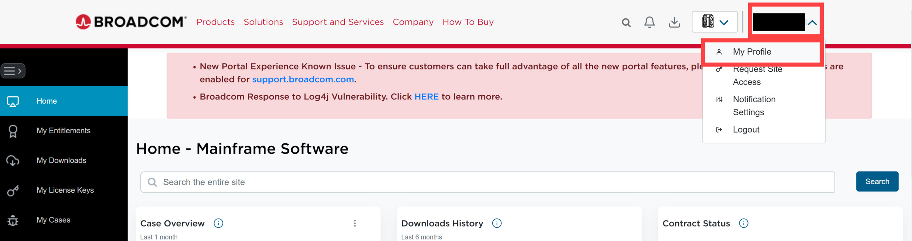Open Notification Settings menu entry
Screen dimensions: 912x241
(x=754, y=106)
